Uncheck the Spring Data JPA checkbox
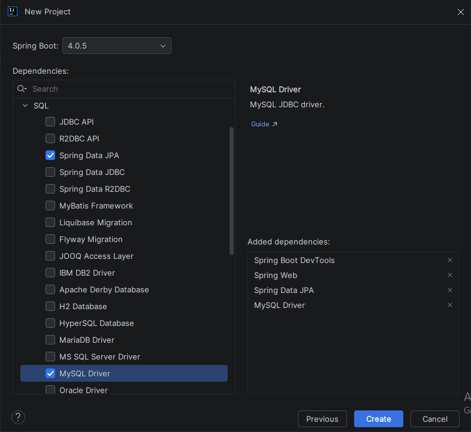The image size is (471, 432). [x=50, y=155]
